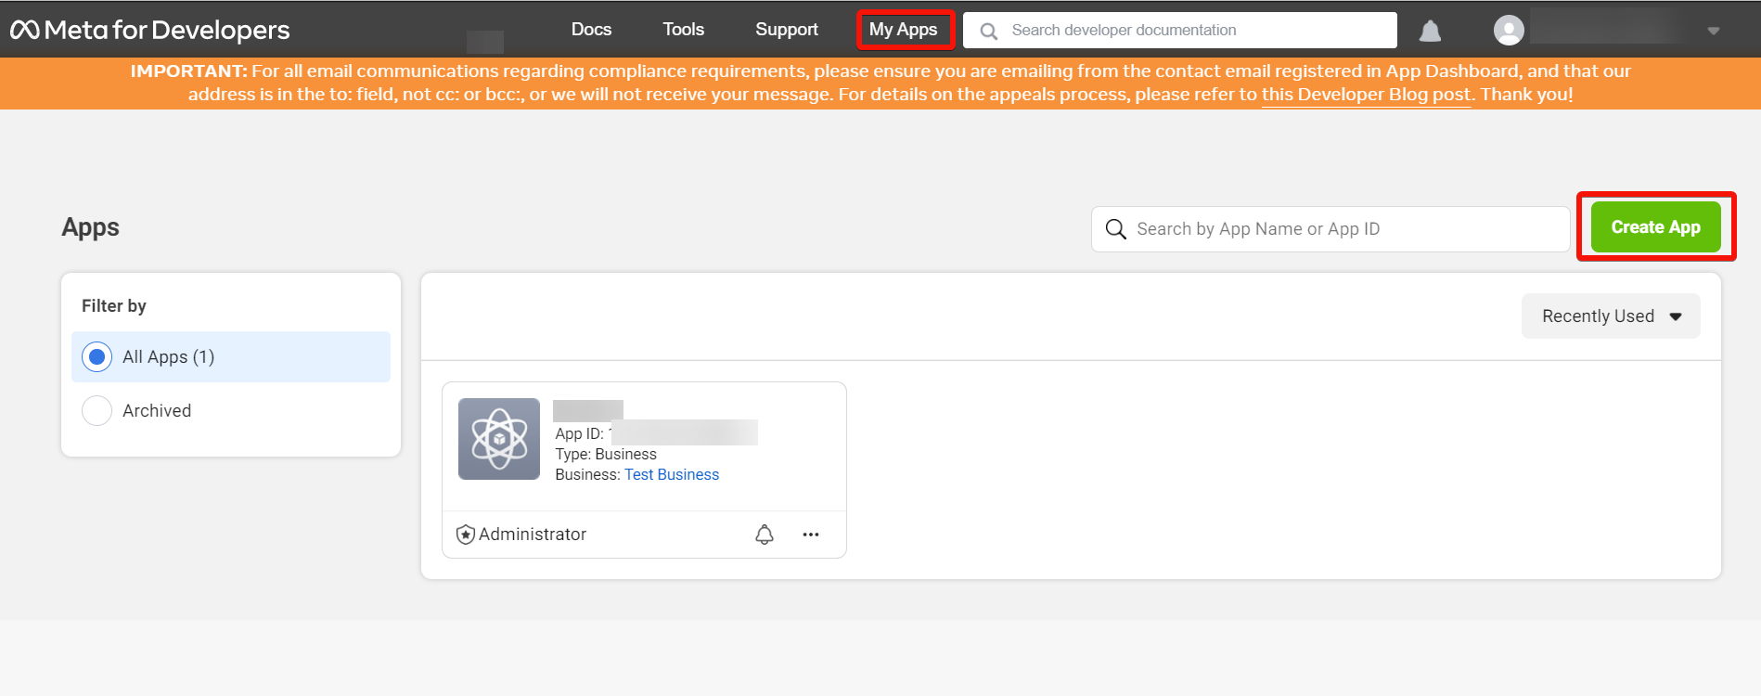Click the documentation search magnifier icon
This screenshot has width=1761, height=696.
[989, 32]
